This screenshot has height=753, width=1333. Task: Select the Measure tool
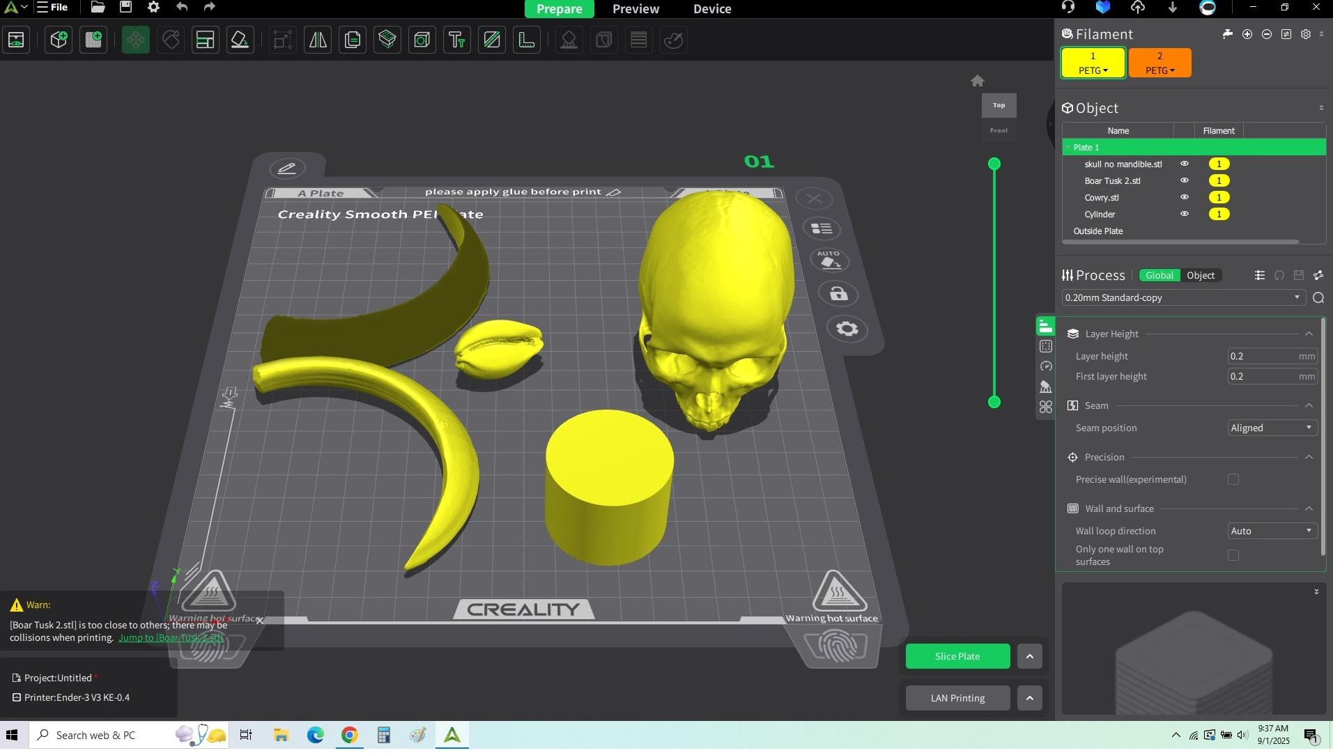coord(527,40)
